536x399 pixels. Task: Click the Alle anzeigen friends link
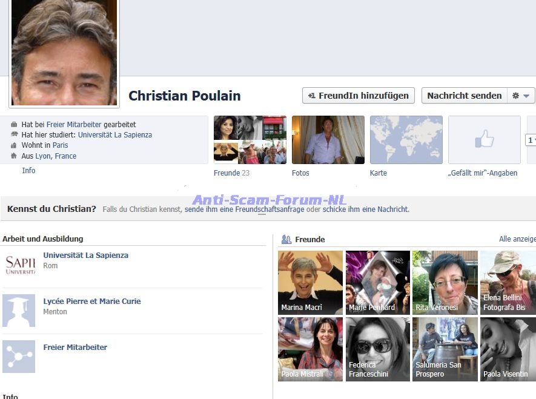pos(517,239)
